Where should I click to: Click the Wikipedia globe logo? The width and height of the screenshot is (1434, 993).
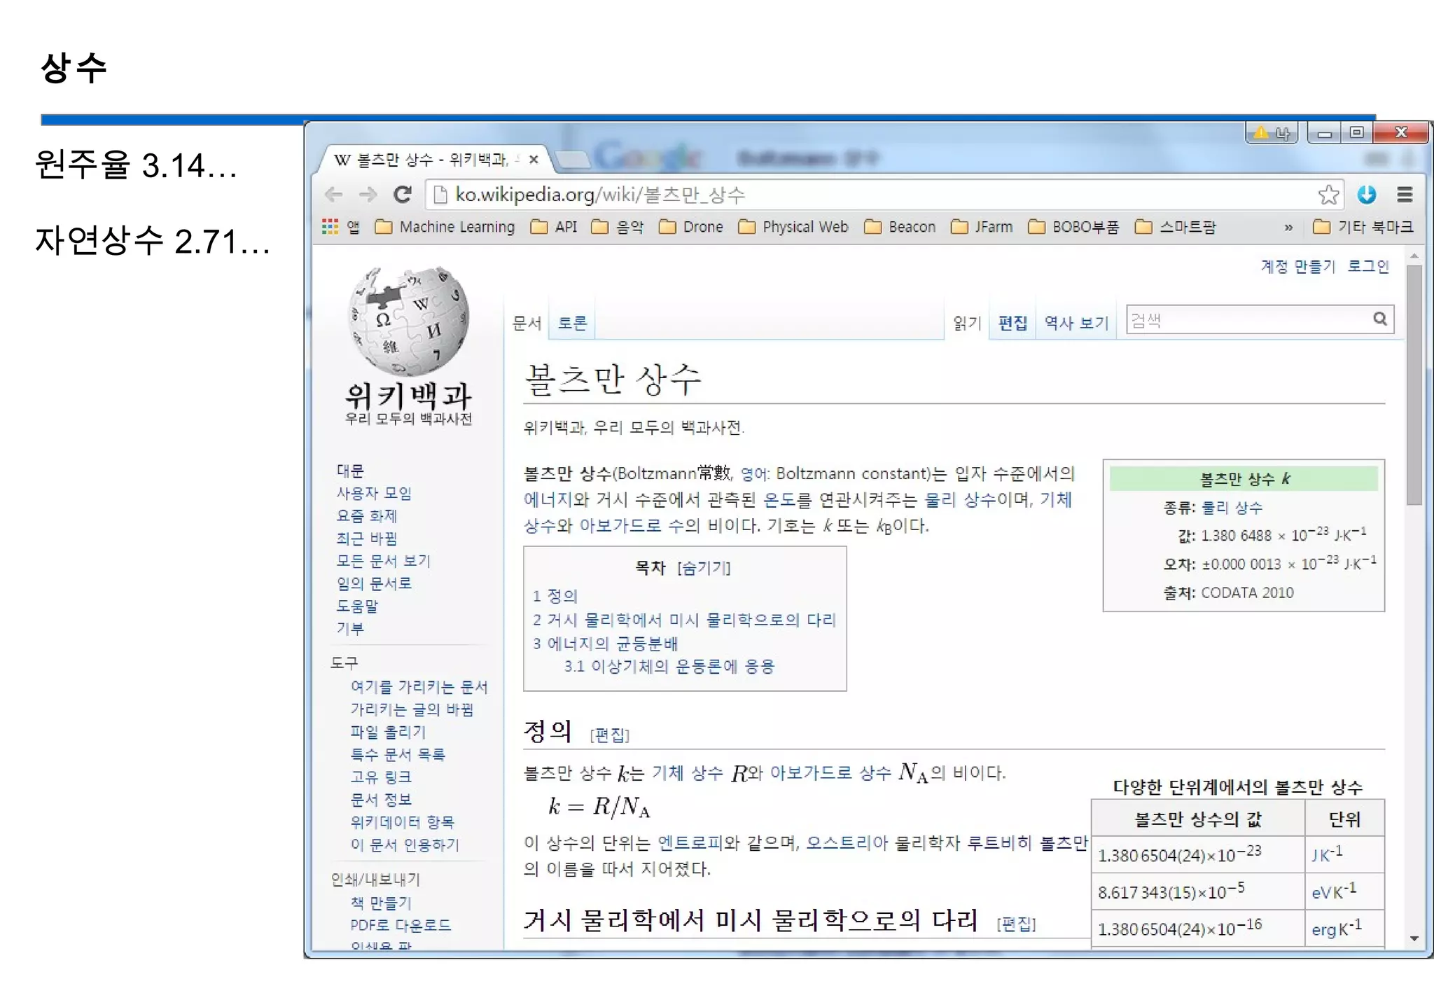tap(408, 321)
